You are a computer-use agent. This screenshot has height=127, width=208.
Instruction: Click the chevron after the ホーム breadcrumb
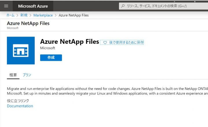17,15
